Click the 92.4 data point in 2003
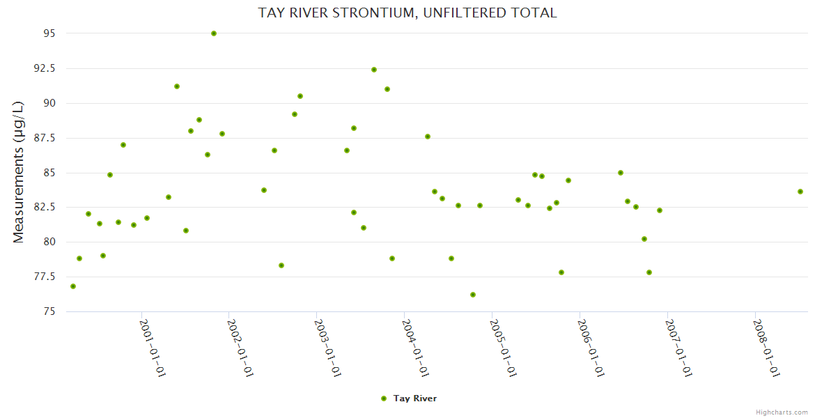Screen dimensions: 815x418 click(374, 70)
